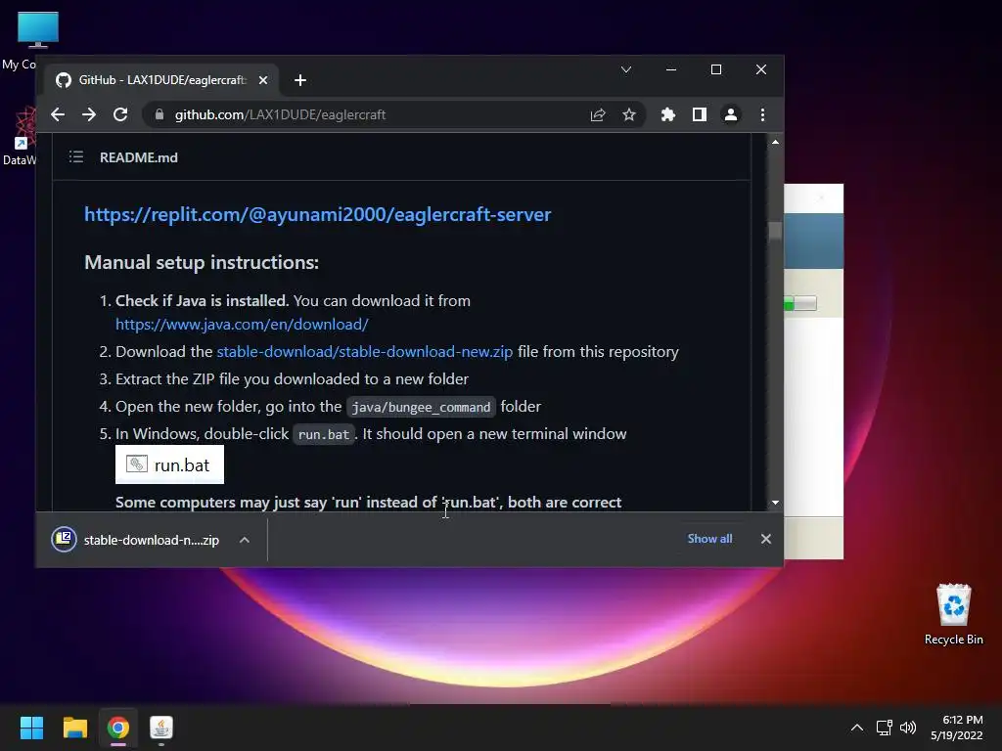Open volume control tray icon
This screenshot has width=1002, height=751.
(x=908, y=728)
